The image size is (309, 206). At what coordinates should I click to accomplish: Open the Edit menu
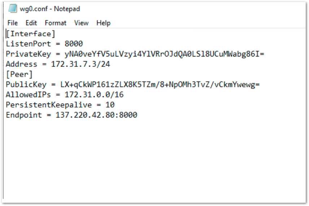(x=31, y=23)
